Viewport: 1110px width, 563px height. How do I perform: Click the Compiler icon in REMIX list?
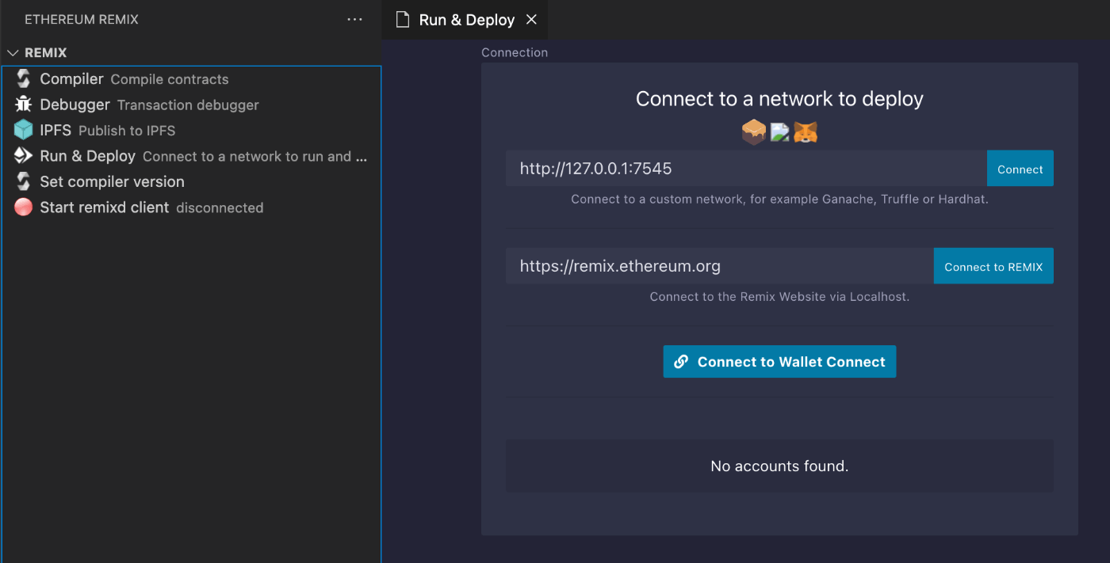pos(23,79)
